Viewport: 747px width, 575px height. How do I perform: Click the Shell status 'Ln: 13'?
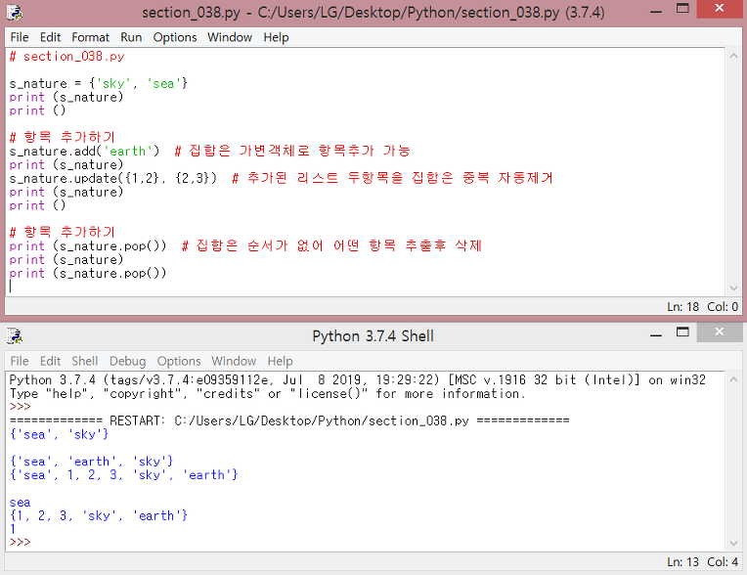pyautogui.click(x=682, y=562)
